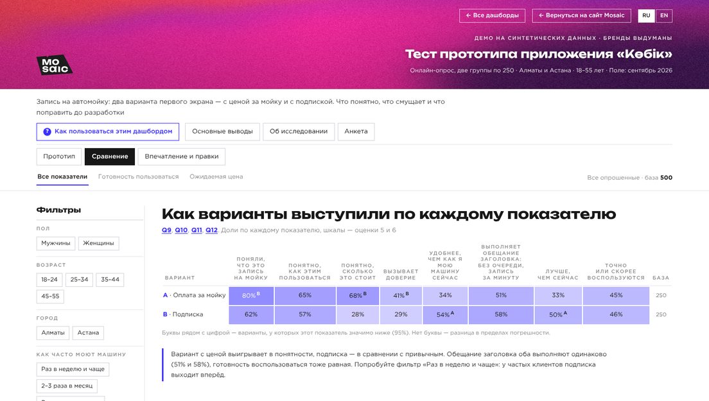Click column header «Точно или скорее воспользуются»
The width and height of the screenshot is (709, 401).
616,272
